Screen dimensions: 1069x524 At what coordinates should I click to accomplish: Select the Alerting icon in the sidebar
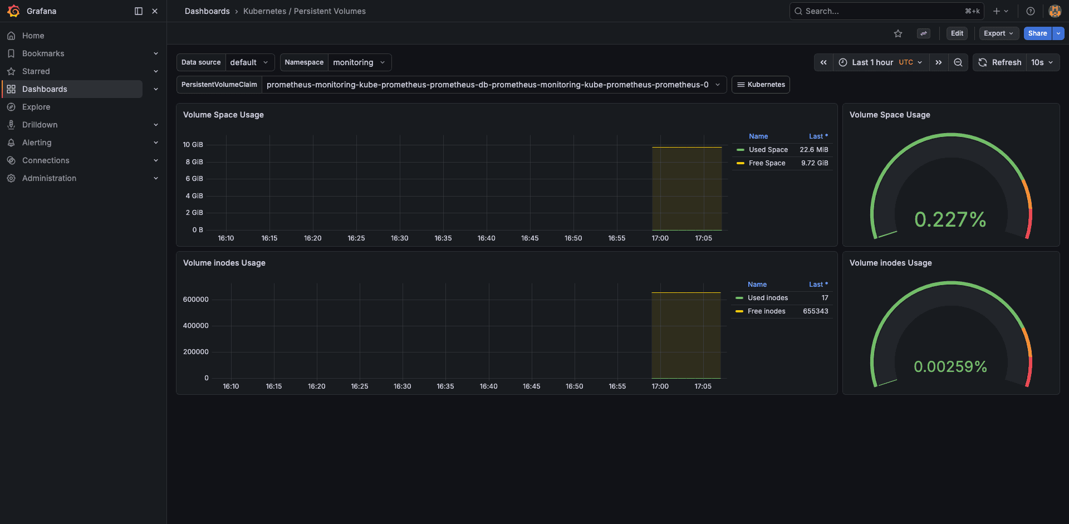[11, 142]
